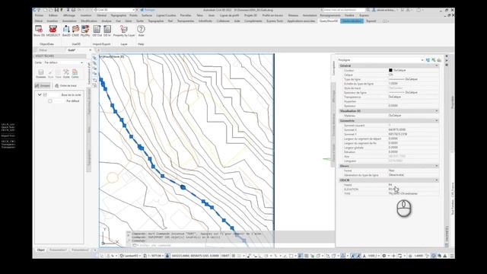Screen dimensions: 487x274
Task: Collapse the ODCN properties section
Action: pyautogui.click(x=436, y=180)
